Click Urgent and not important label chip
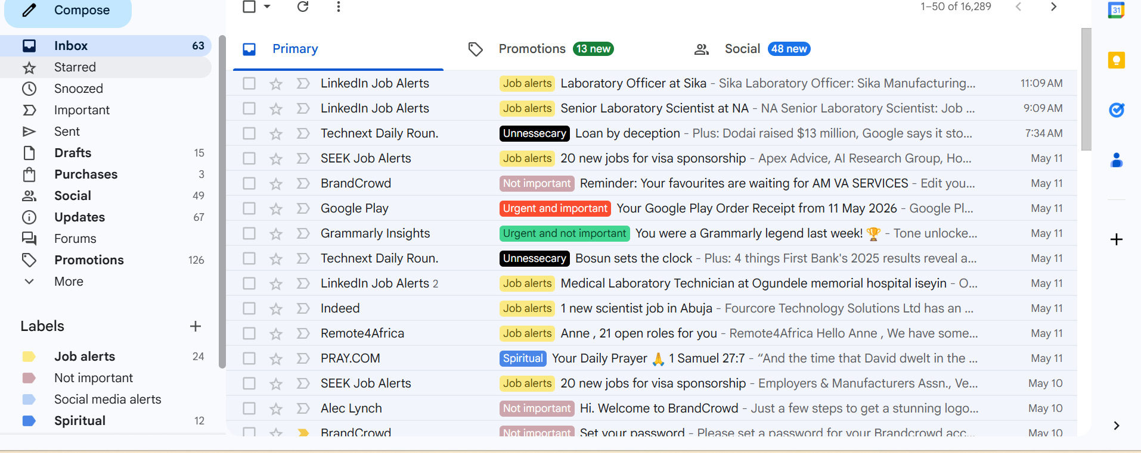 565,233
